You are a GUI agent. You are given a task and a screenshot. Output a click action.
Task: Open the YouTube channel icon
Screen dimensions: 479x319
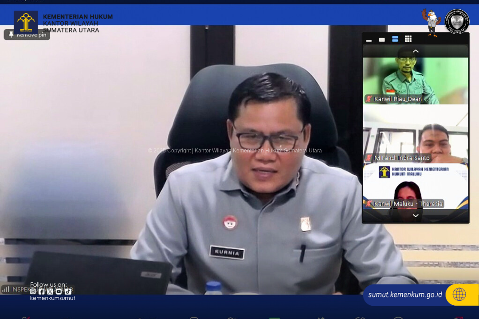pyautogui.click(x=59, y=292)
